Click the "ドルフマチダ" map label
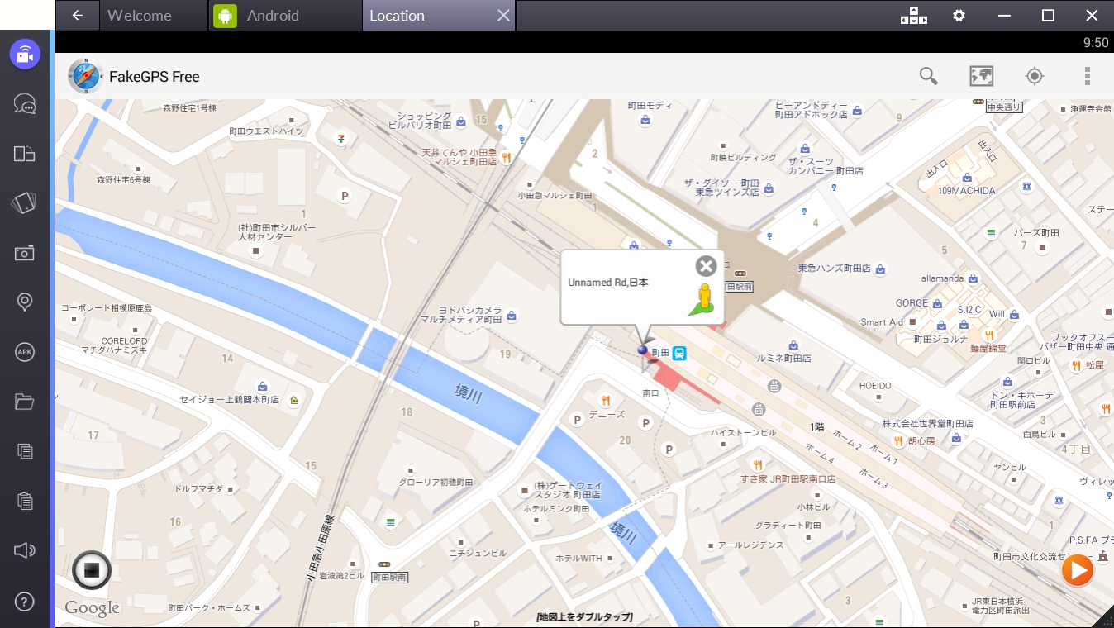The image size is (1114, 628). [x=198, y=489]
